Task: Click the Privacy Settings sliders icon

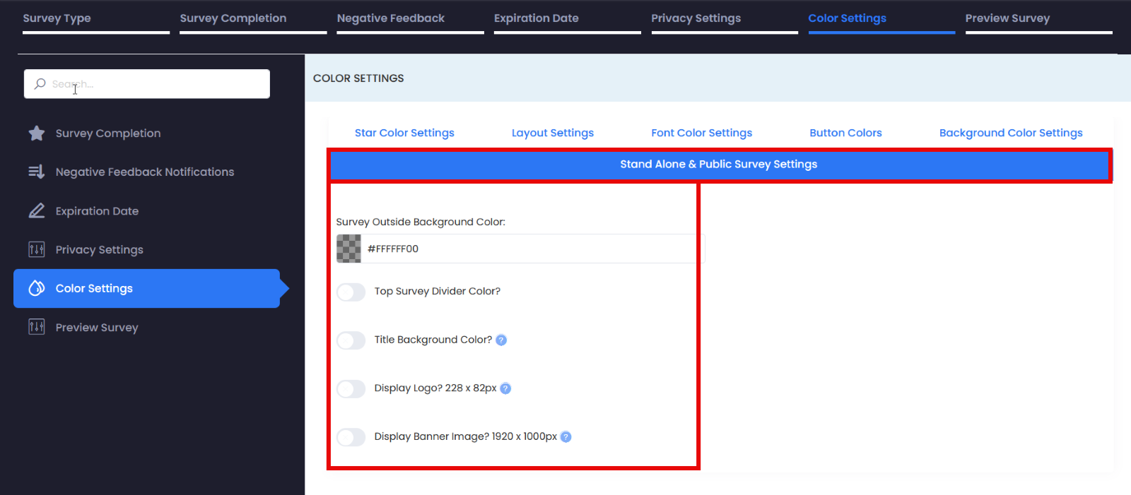Action: pos(37,249)
